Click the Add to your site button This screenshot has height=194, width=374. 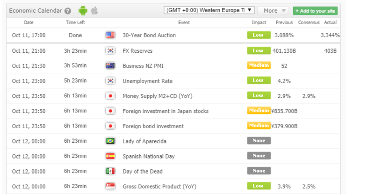[x=315, y=11]
